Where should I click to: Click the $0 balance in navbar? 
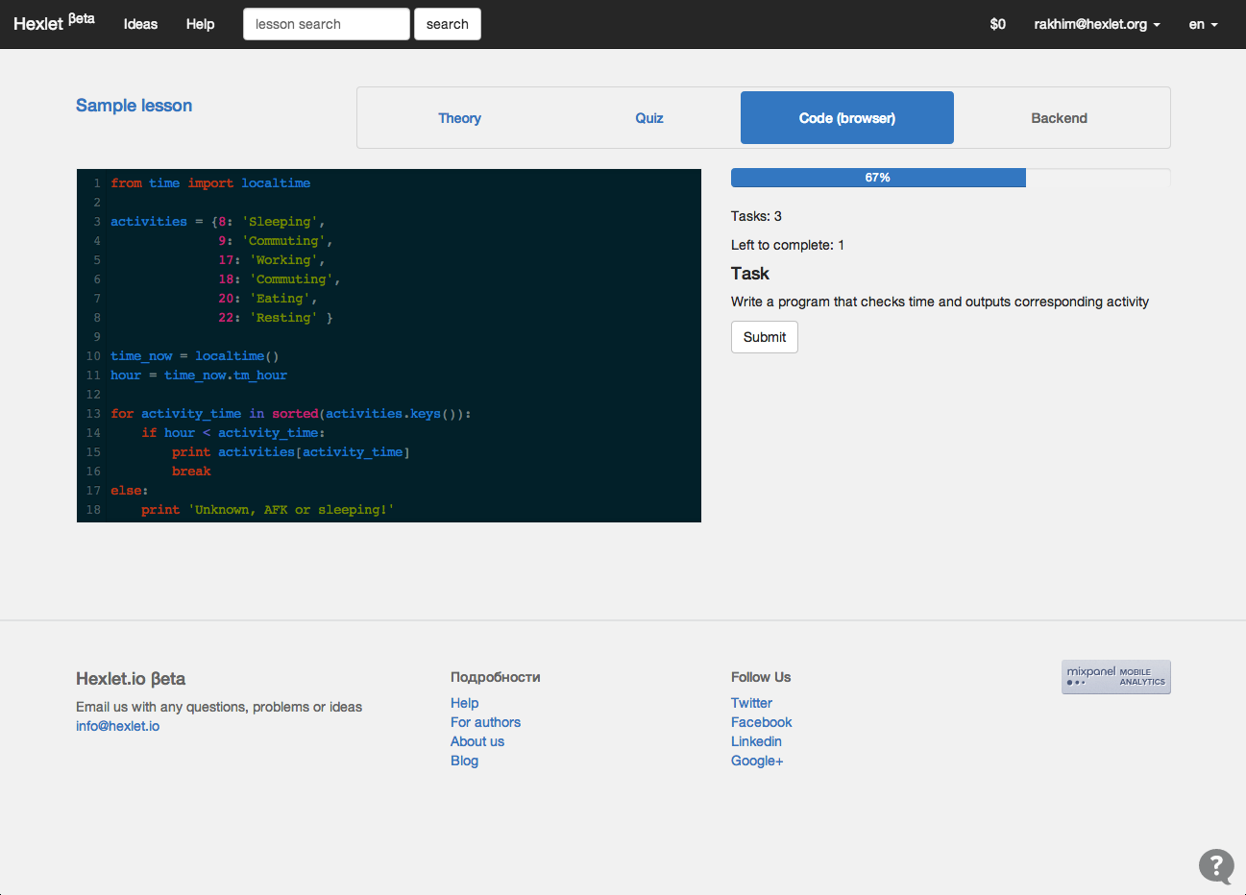coord(997,24)
